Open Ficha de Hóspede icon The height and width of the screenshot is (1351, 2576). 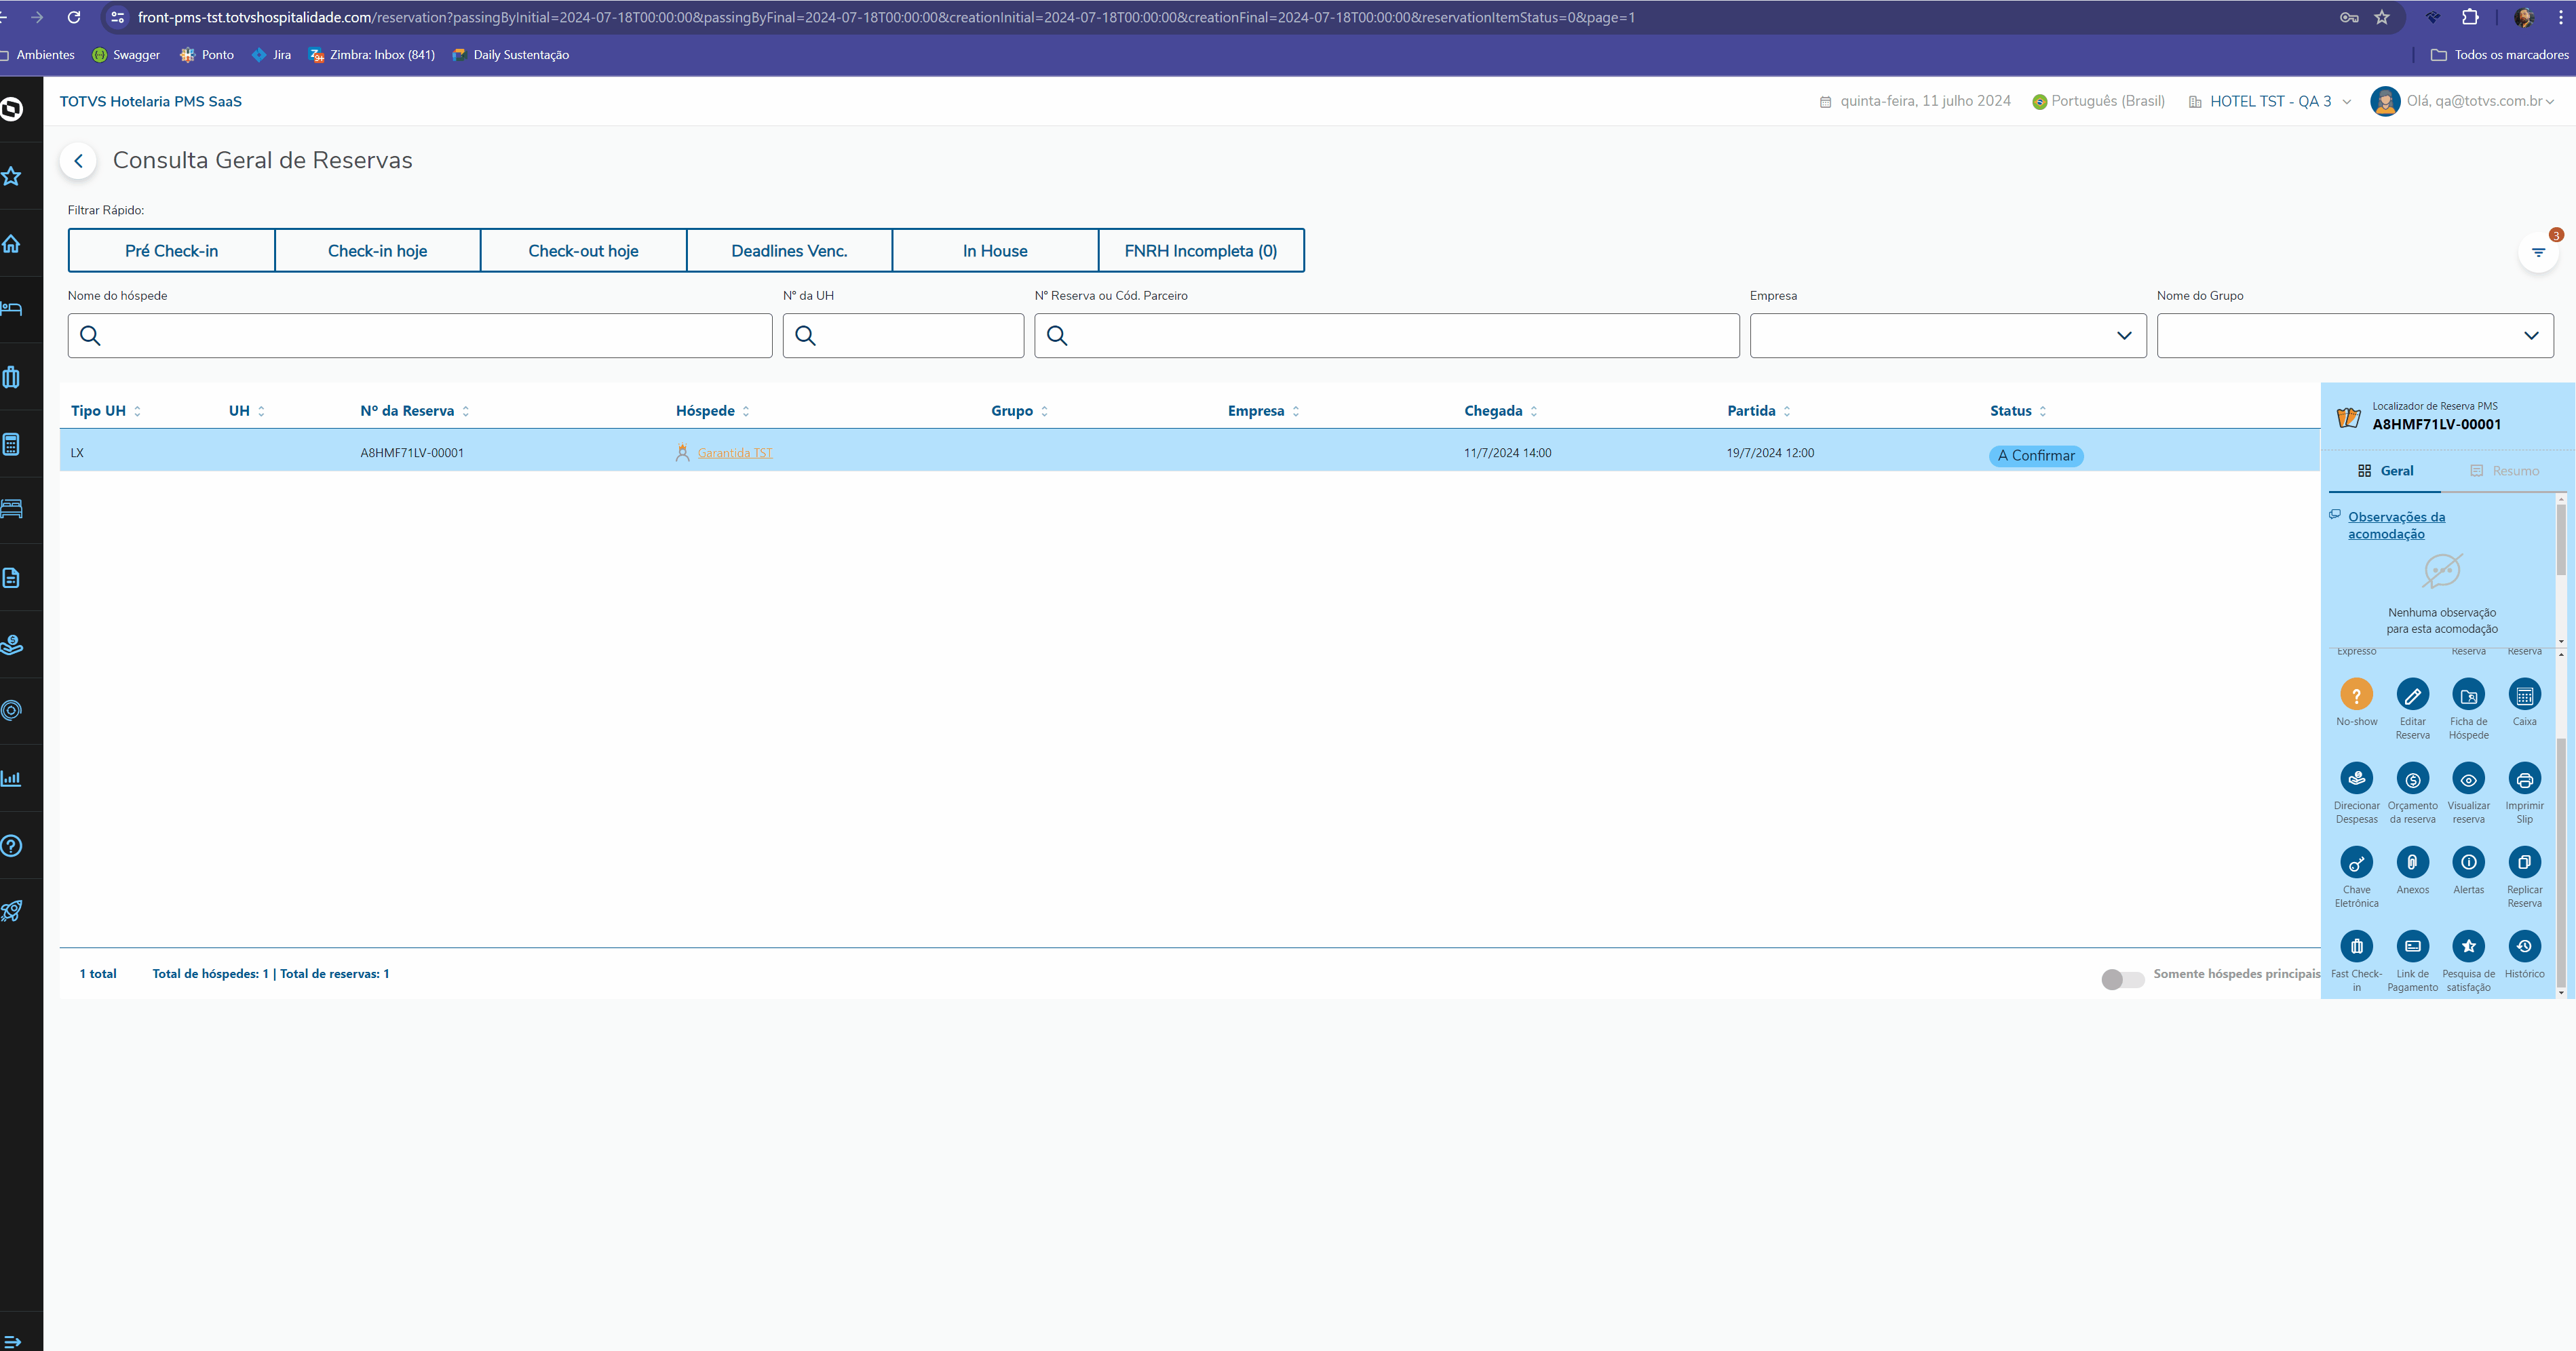point(2468,694)
